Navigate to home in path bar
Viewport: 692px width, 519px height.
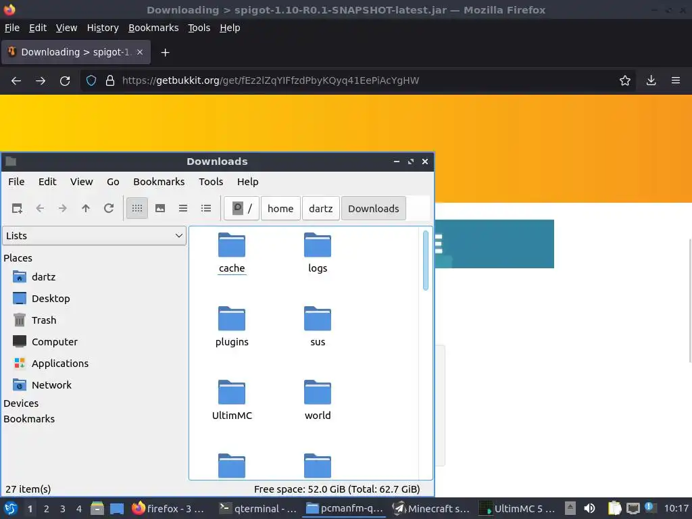click(x=280, y=208)
